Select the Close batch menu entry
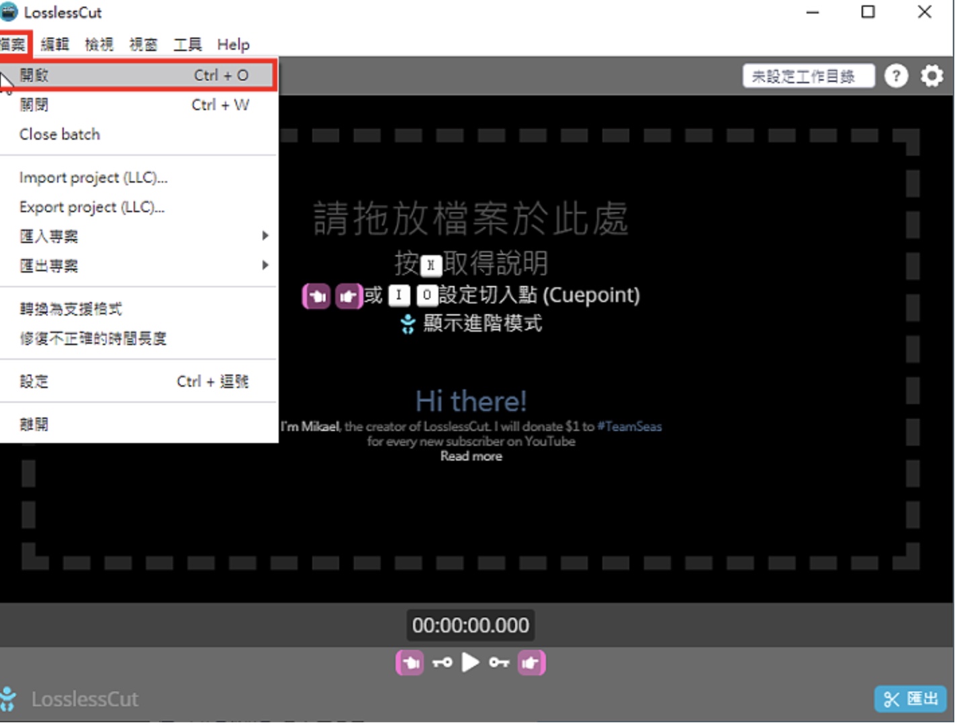959x725 pixels. [x=139, y=134]
